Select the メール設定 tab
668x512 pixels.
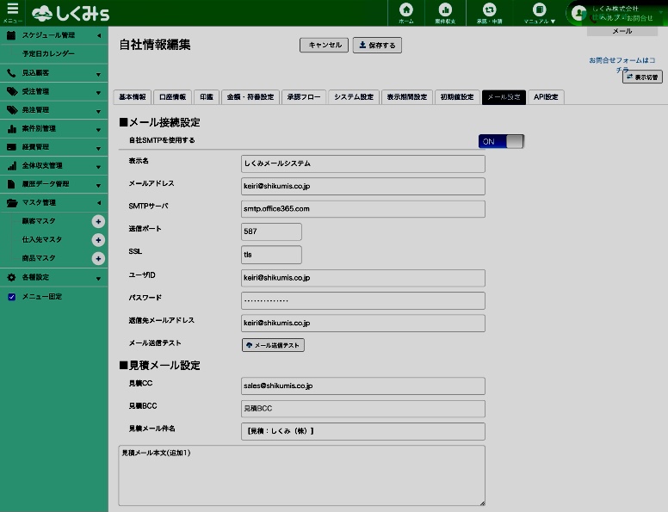coord(504,97)
